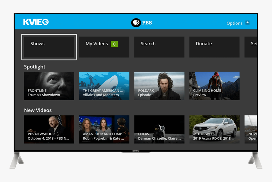
Task: Click the green My Videos count badge
Action: (114, 44)
